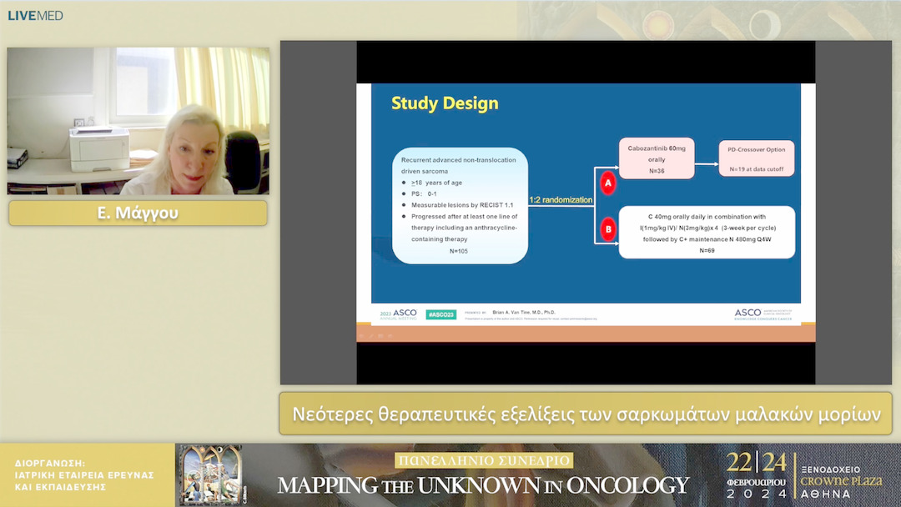Click the ASCO Knowledge Conquers Cancer logo

pos(763,314)
